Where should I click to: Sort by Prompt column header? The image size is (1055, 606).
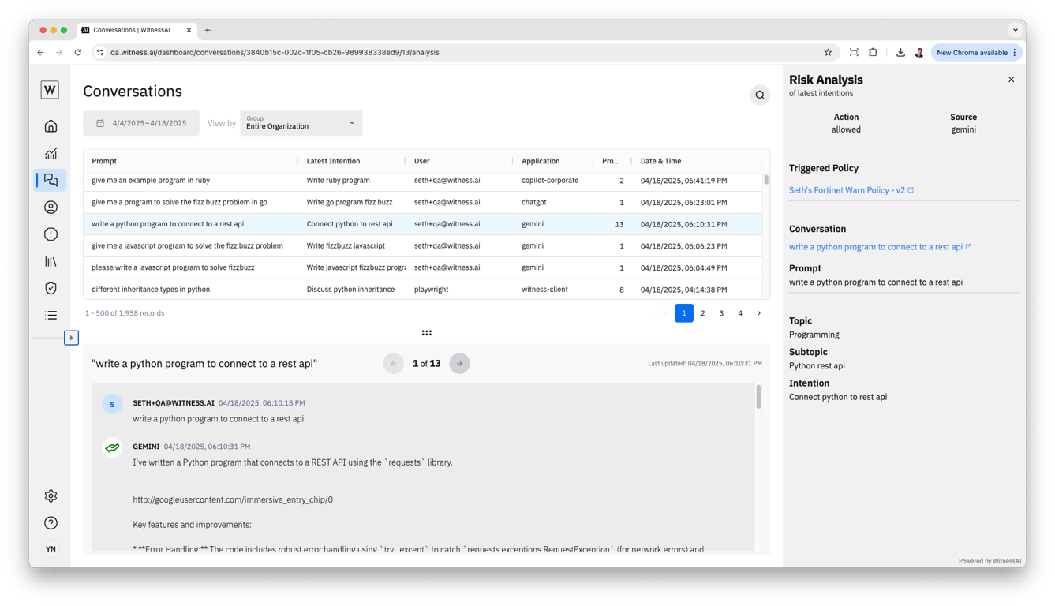pos(104,161)
